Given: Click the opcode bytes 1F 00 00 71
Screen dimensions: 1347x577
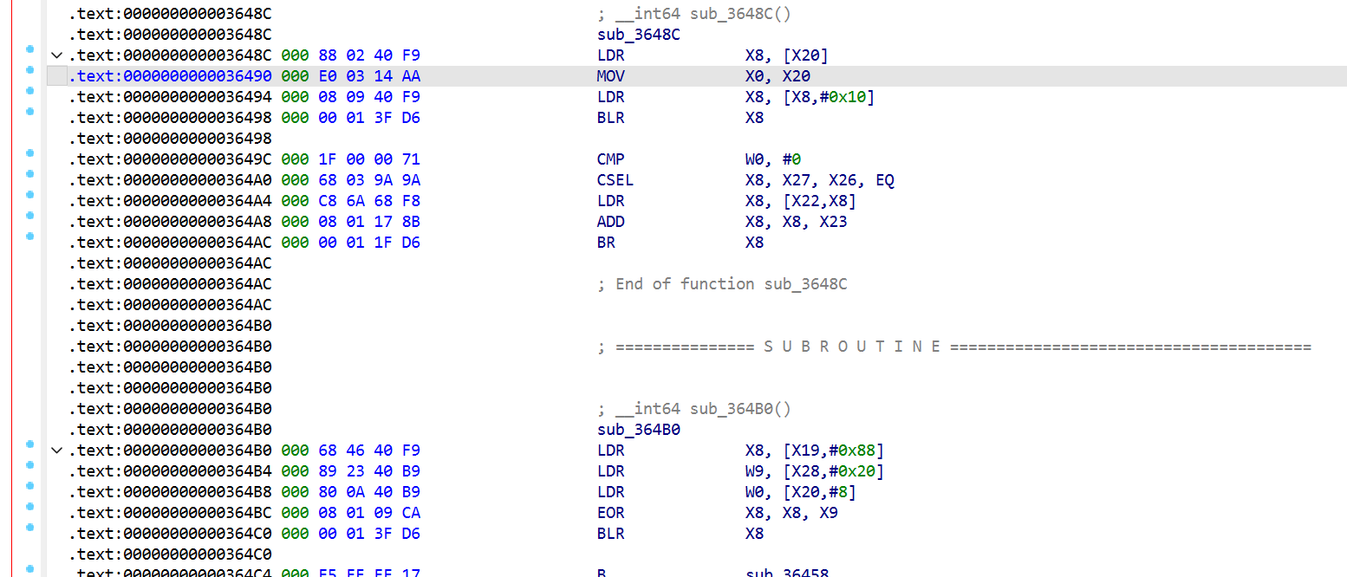Looking at the screenshot, I should (369, 159).
